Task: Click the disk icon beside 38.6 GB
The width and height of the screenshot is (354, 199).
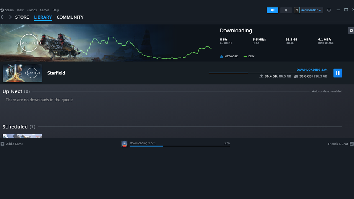Action: pyautogui.click(x=296, y=76)
